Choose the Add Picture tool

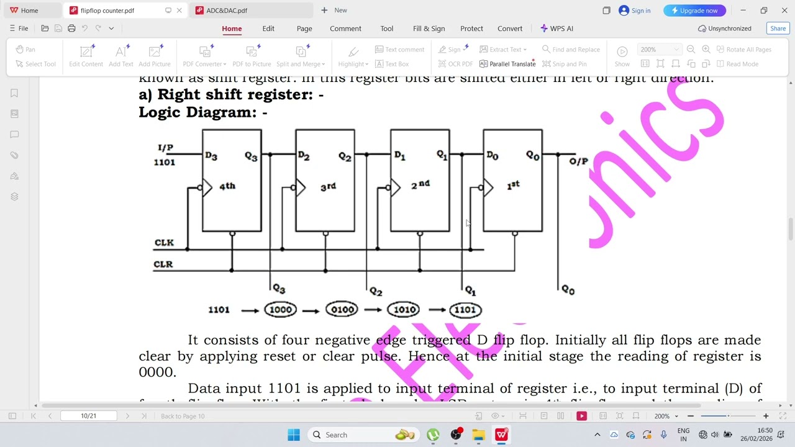pos(154,56)
